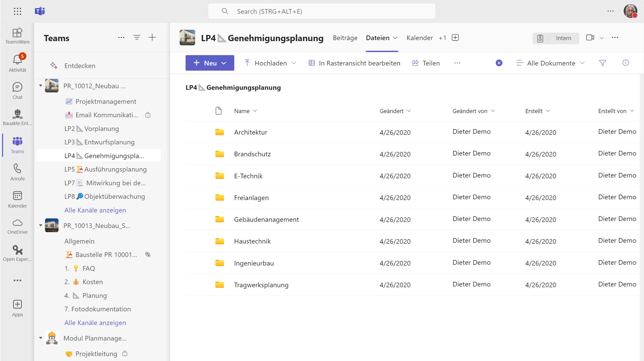Expand meeting options chevron next to camera
Image resolution: width=644 pixels, height=361 pixels.
coord(602,38)
